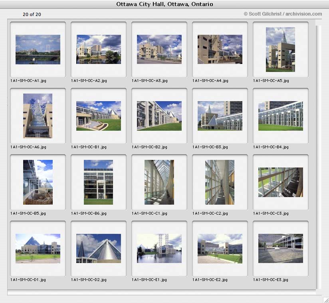Click the filename label 1A1-SM-OC-E3.jpg
The height and width of the screenshot is (303, 329).
tap(270, 280)
